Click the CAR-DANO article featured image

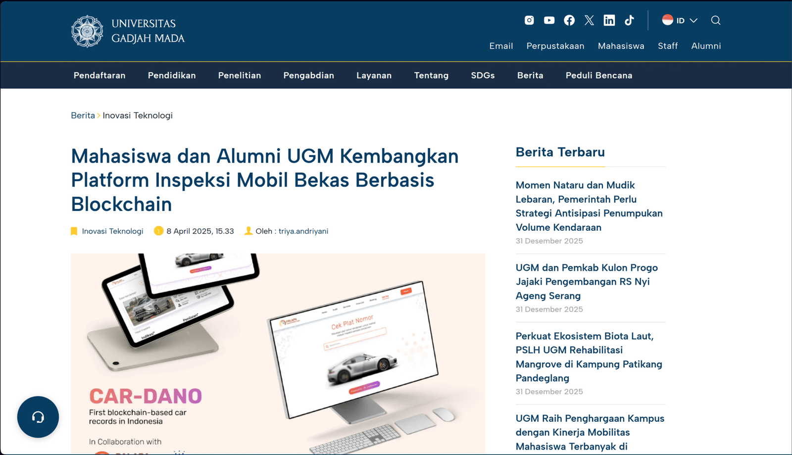coord(278,354)
